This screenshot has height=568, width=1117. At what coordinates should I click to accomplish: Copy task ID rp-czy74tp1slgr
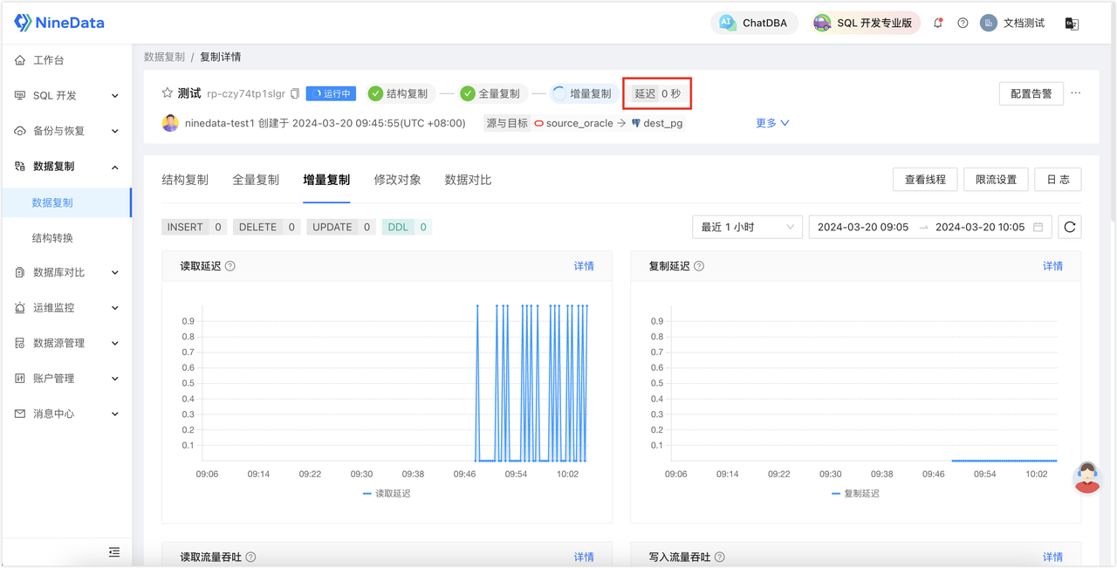[295, 92]
